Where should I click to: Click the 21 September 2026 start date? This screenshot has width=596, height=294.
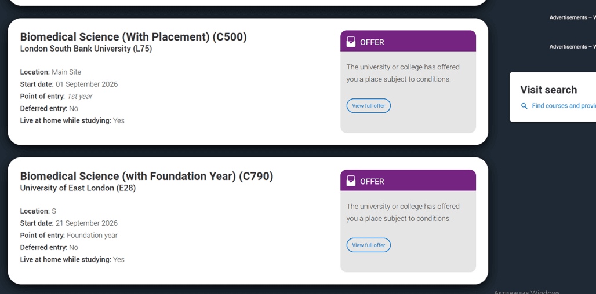click(x=86, y=223)
